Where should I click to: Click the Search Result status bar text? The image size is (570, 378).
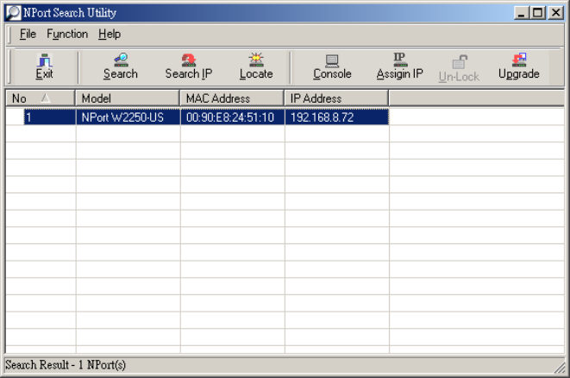click(x=66, y=364)
